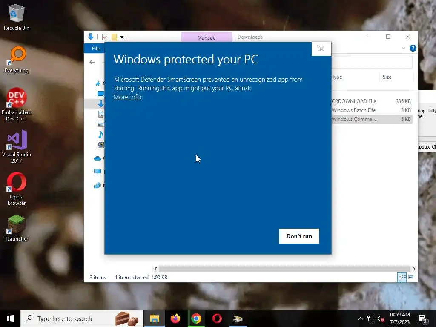This screenshot has height=327, width=436.
Task: Open network status tray icon
Action: [371, 318]
